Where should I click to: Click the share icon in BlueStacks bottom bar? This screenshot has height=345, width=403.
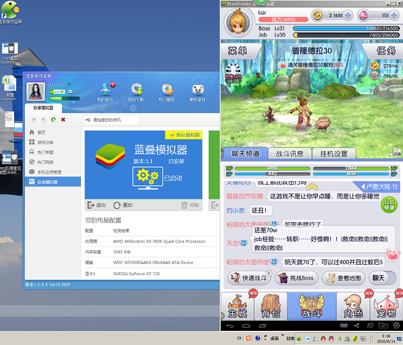pos(356,325)
